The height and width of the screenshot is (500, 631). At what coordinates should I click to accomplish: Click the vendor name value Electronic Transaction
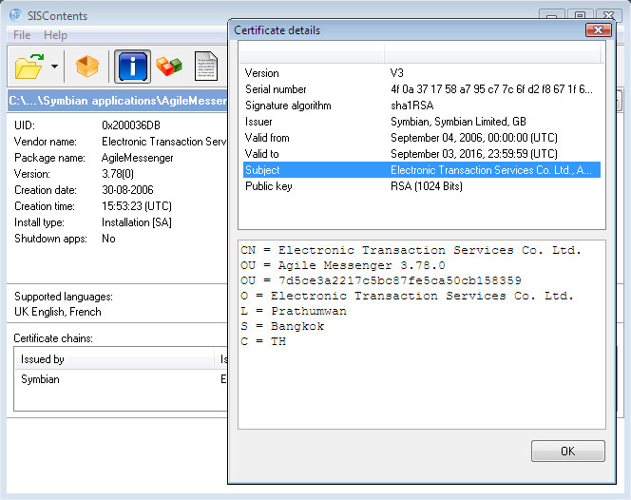[x=164, y=142]
